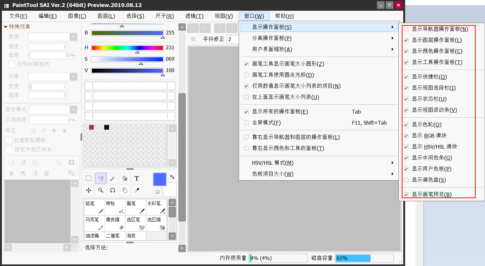Open the 图层(L) menu
This screenshot has width=485, height=266.
pyautogui.click(x=106, y=16)
